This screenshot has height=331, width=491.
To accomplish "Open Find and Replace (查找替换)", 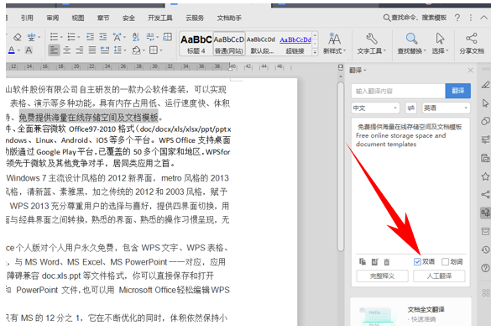I will pyautogui.click(x=411, y=43).
